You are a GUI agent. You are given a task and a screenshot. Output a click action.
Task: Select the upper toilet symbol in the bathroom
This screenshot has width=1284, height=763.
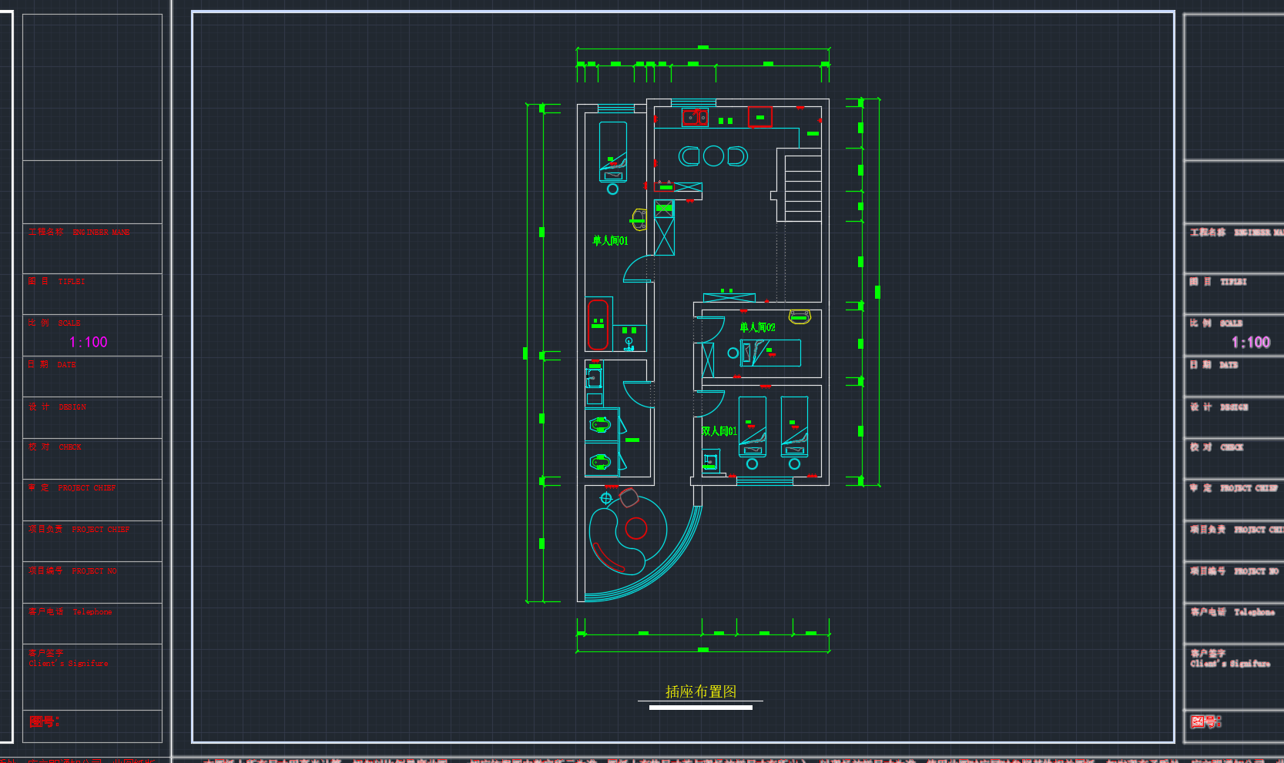[x=600, y=425]
